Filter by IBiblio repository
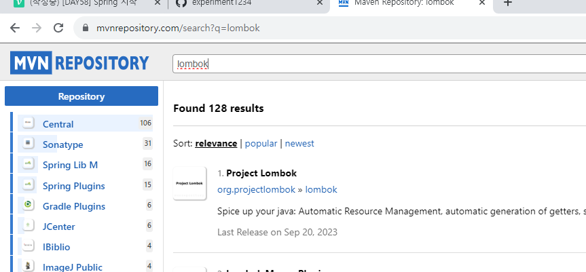The height and width of the screenshot is (272, 586). click(56, 247)
